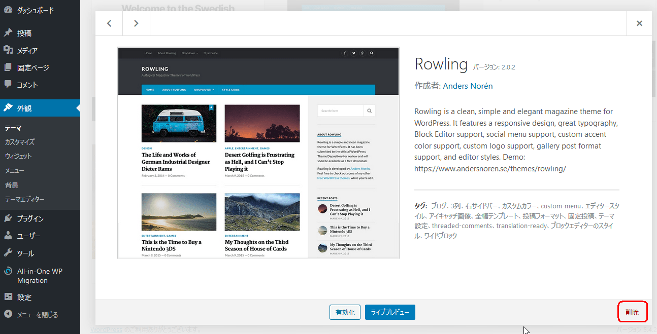The image size is (657, 334).
Task: Click the speech bubble icon beside コメント
Action: 8,85
